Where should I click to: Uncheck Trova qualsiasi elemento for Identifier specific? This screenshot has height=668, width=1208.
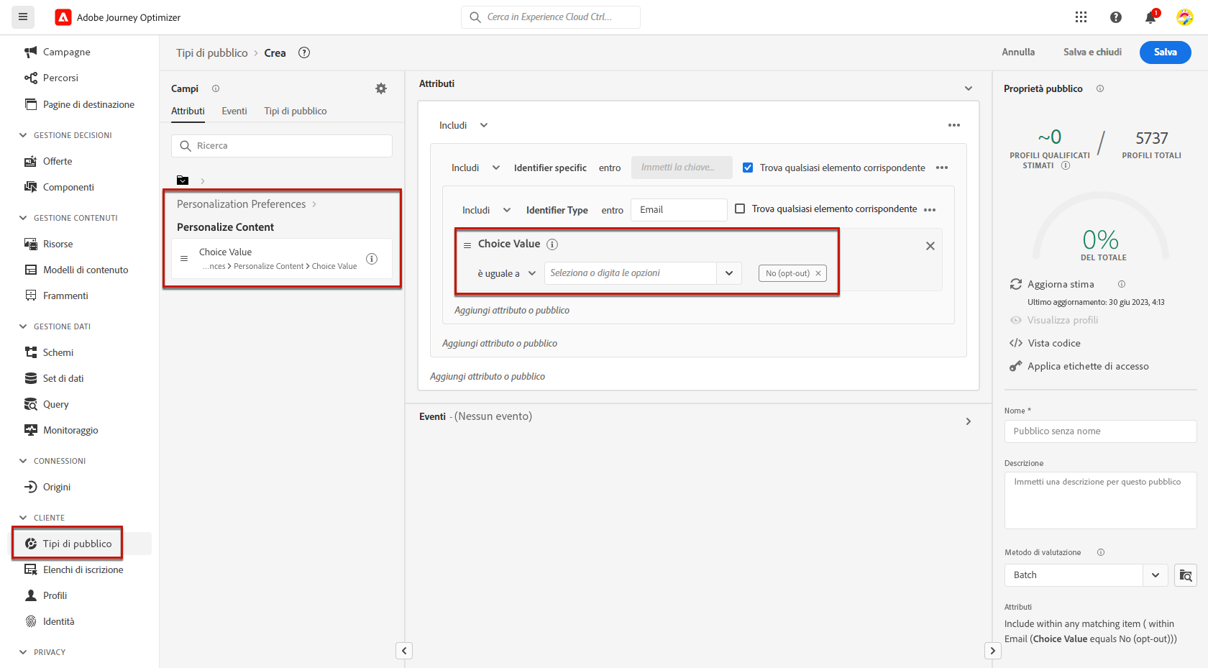748,168
